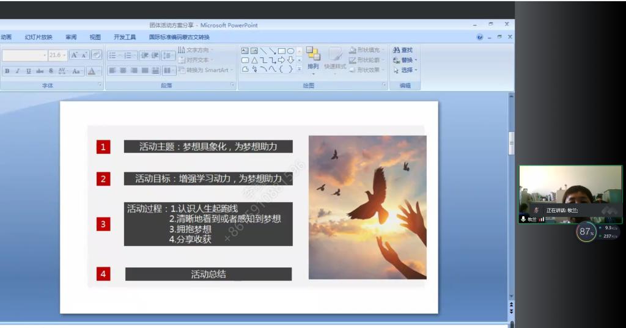Open the 视图 View tab
Screen dimensions: 626x328
[95, 37]
